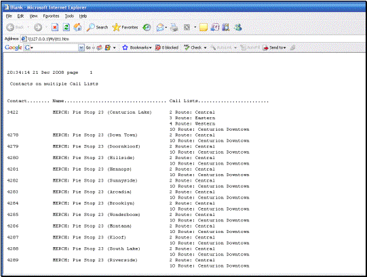Click the Back navigation button
Image resolution: width=367 pixels, height=277 pixels.
[x=15, y=27]
